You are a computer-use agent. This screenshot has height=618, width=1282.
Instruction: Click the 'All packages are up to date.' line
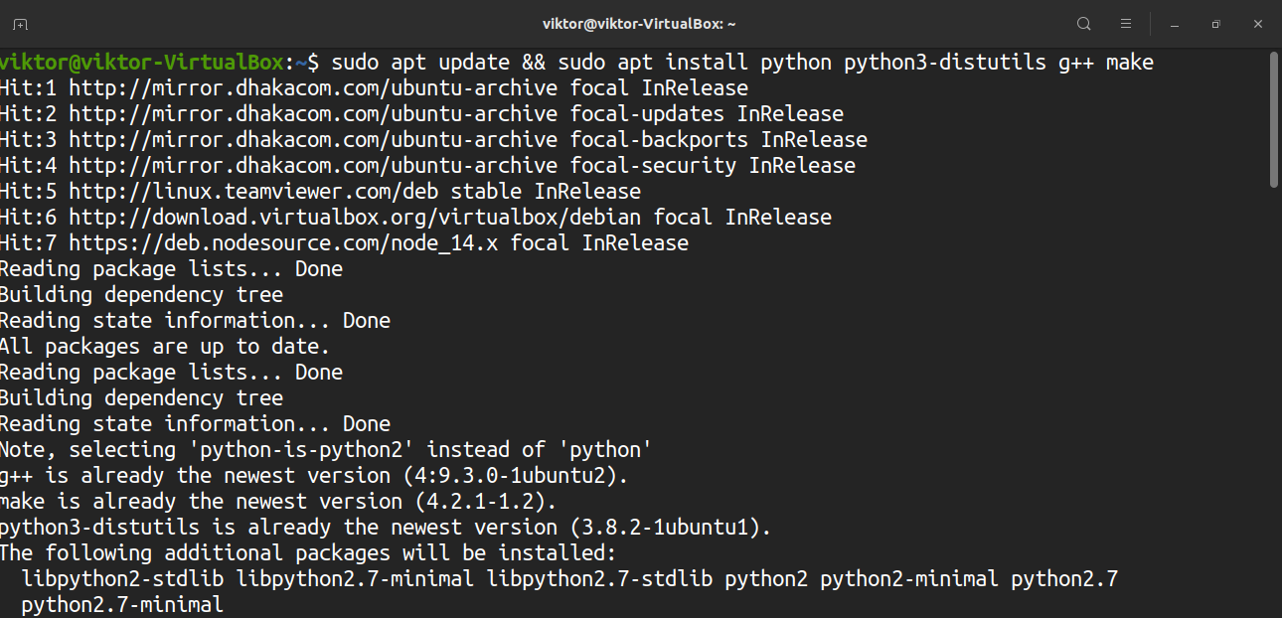(x=164, y=347)
